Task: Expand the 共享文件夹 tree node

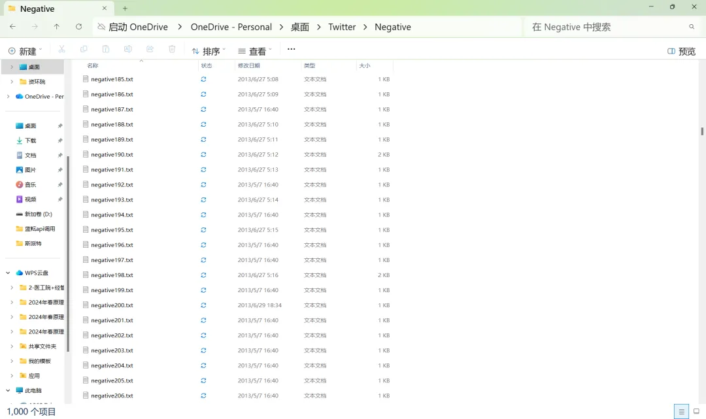Action: click(12, 346)
